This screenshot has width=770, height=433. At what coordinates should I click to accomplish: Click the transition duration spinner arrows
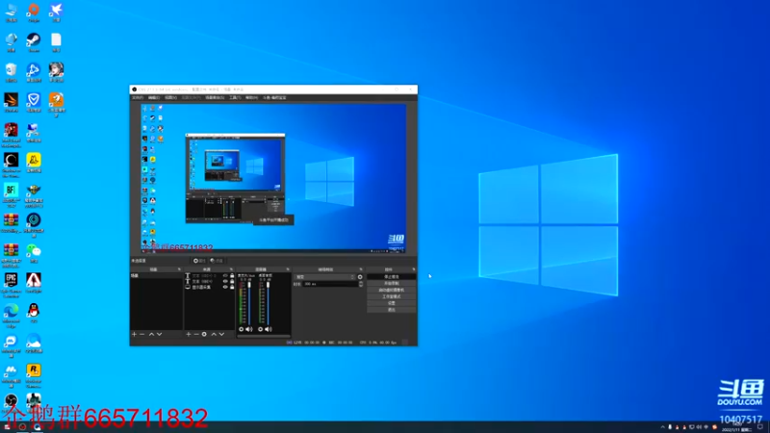tap(361, 284)
